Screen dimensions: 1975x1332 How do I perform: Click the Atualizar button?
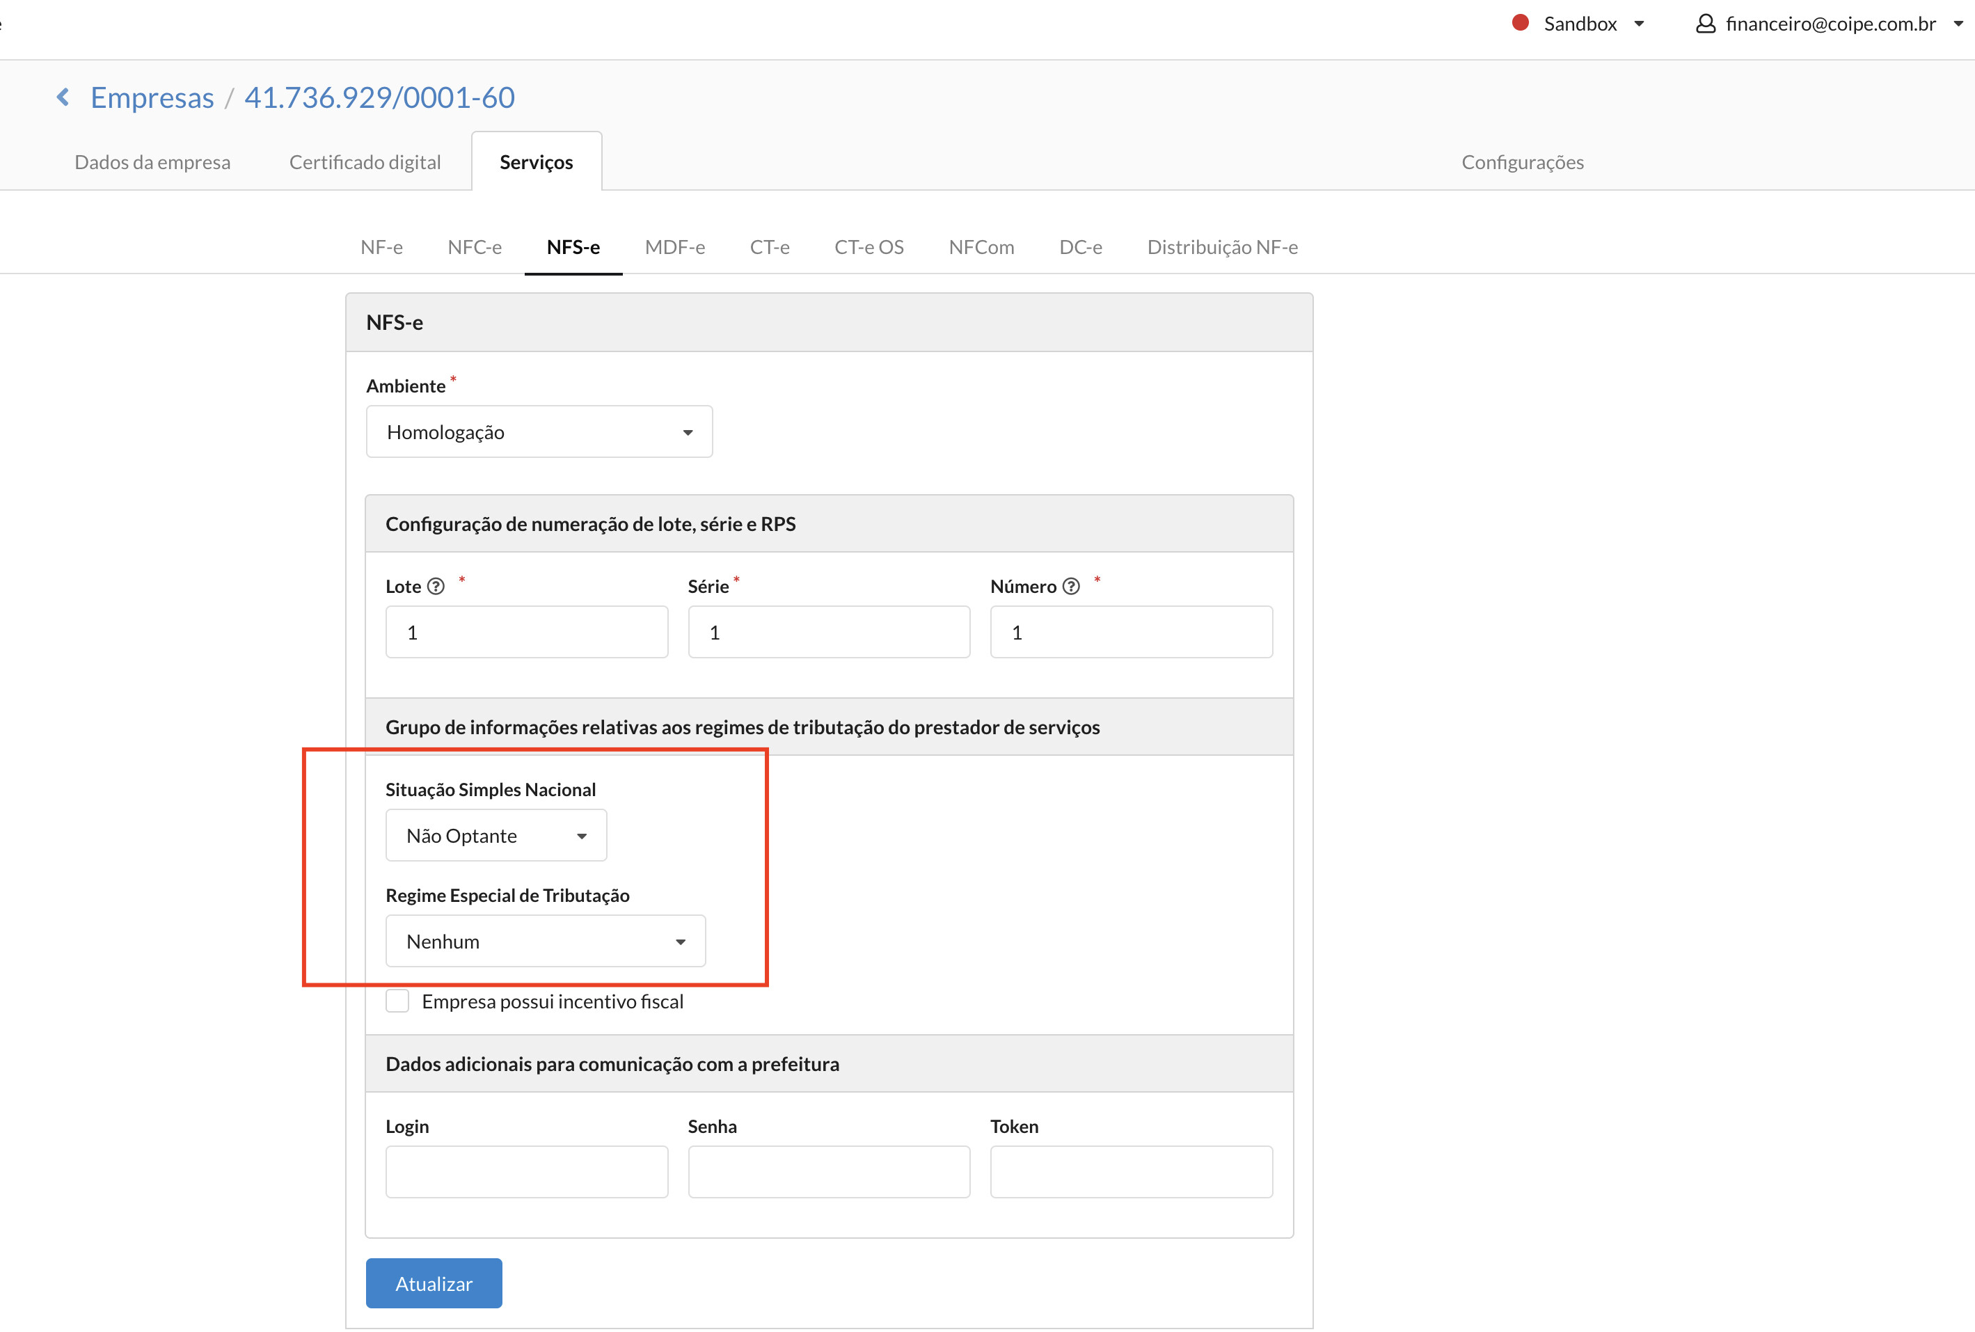[434, 1283]
